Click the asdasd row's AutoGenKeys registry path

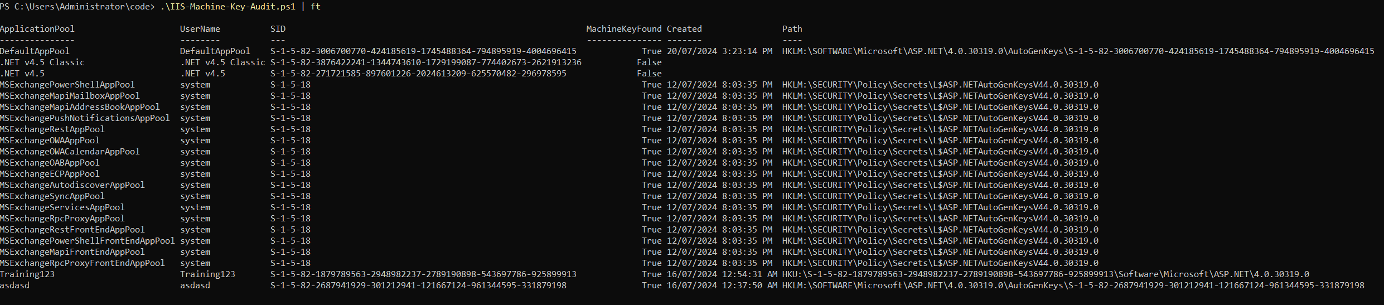pyautogui.click(x=1073, y=285)
